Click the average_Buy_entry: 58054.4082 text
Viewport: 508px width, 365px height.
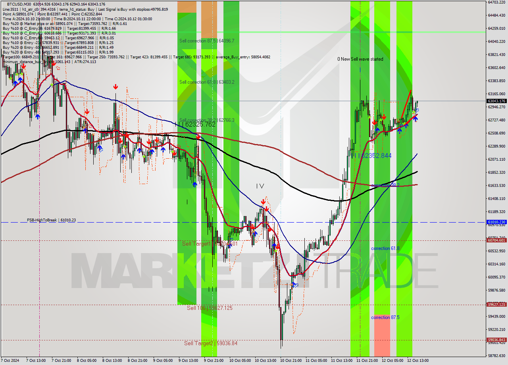[242, 57]
